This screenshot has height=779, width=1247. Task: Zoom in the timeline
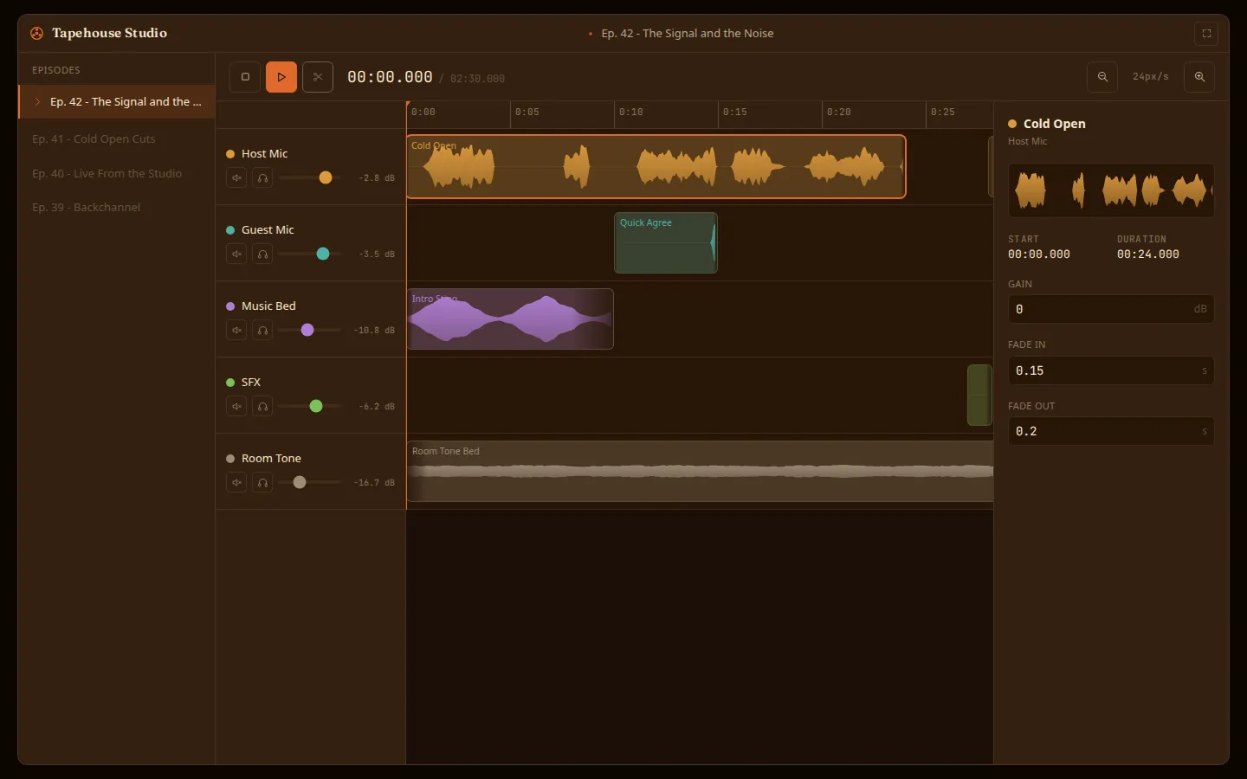pyautogui.click(x=1199, y=77)
